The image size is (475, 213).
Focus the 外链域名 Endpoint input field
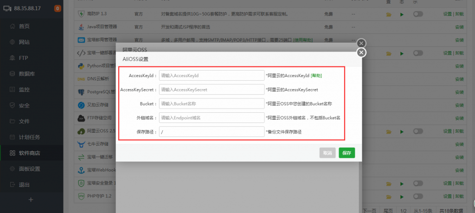click(212, 118)
